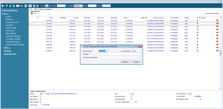Screen dimensions: 223x109
Task: Switch to the Divergências tab
Action: 48,9
